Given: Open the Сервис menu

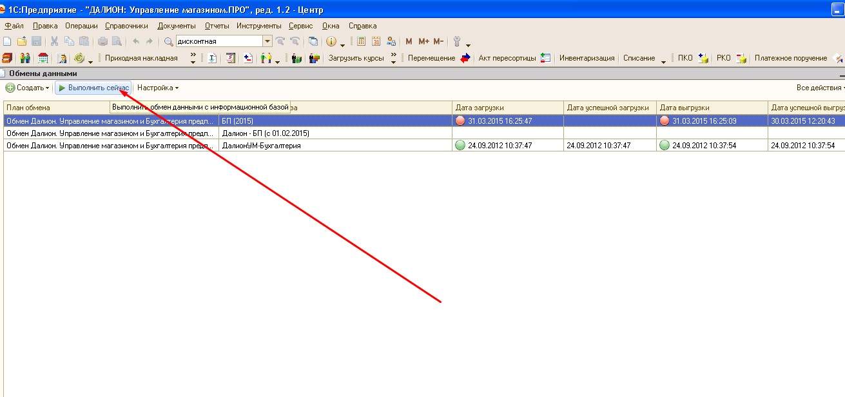Looking at the screenshot, I should point(300,26).
